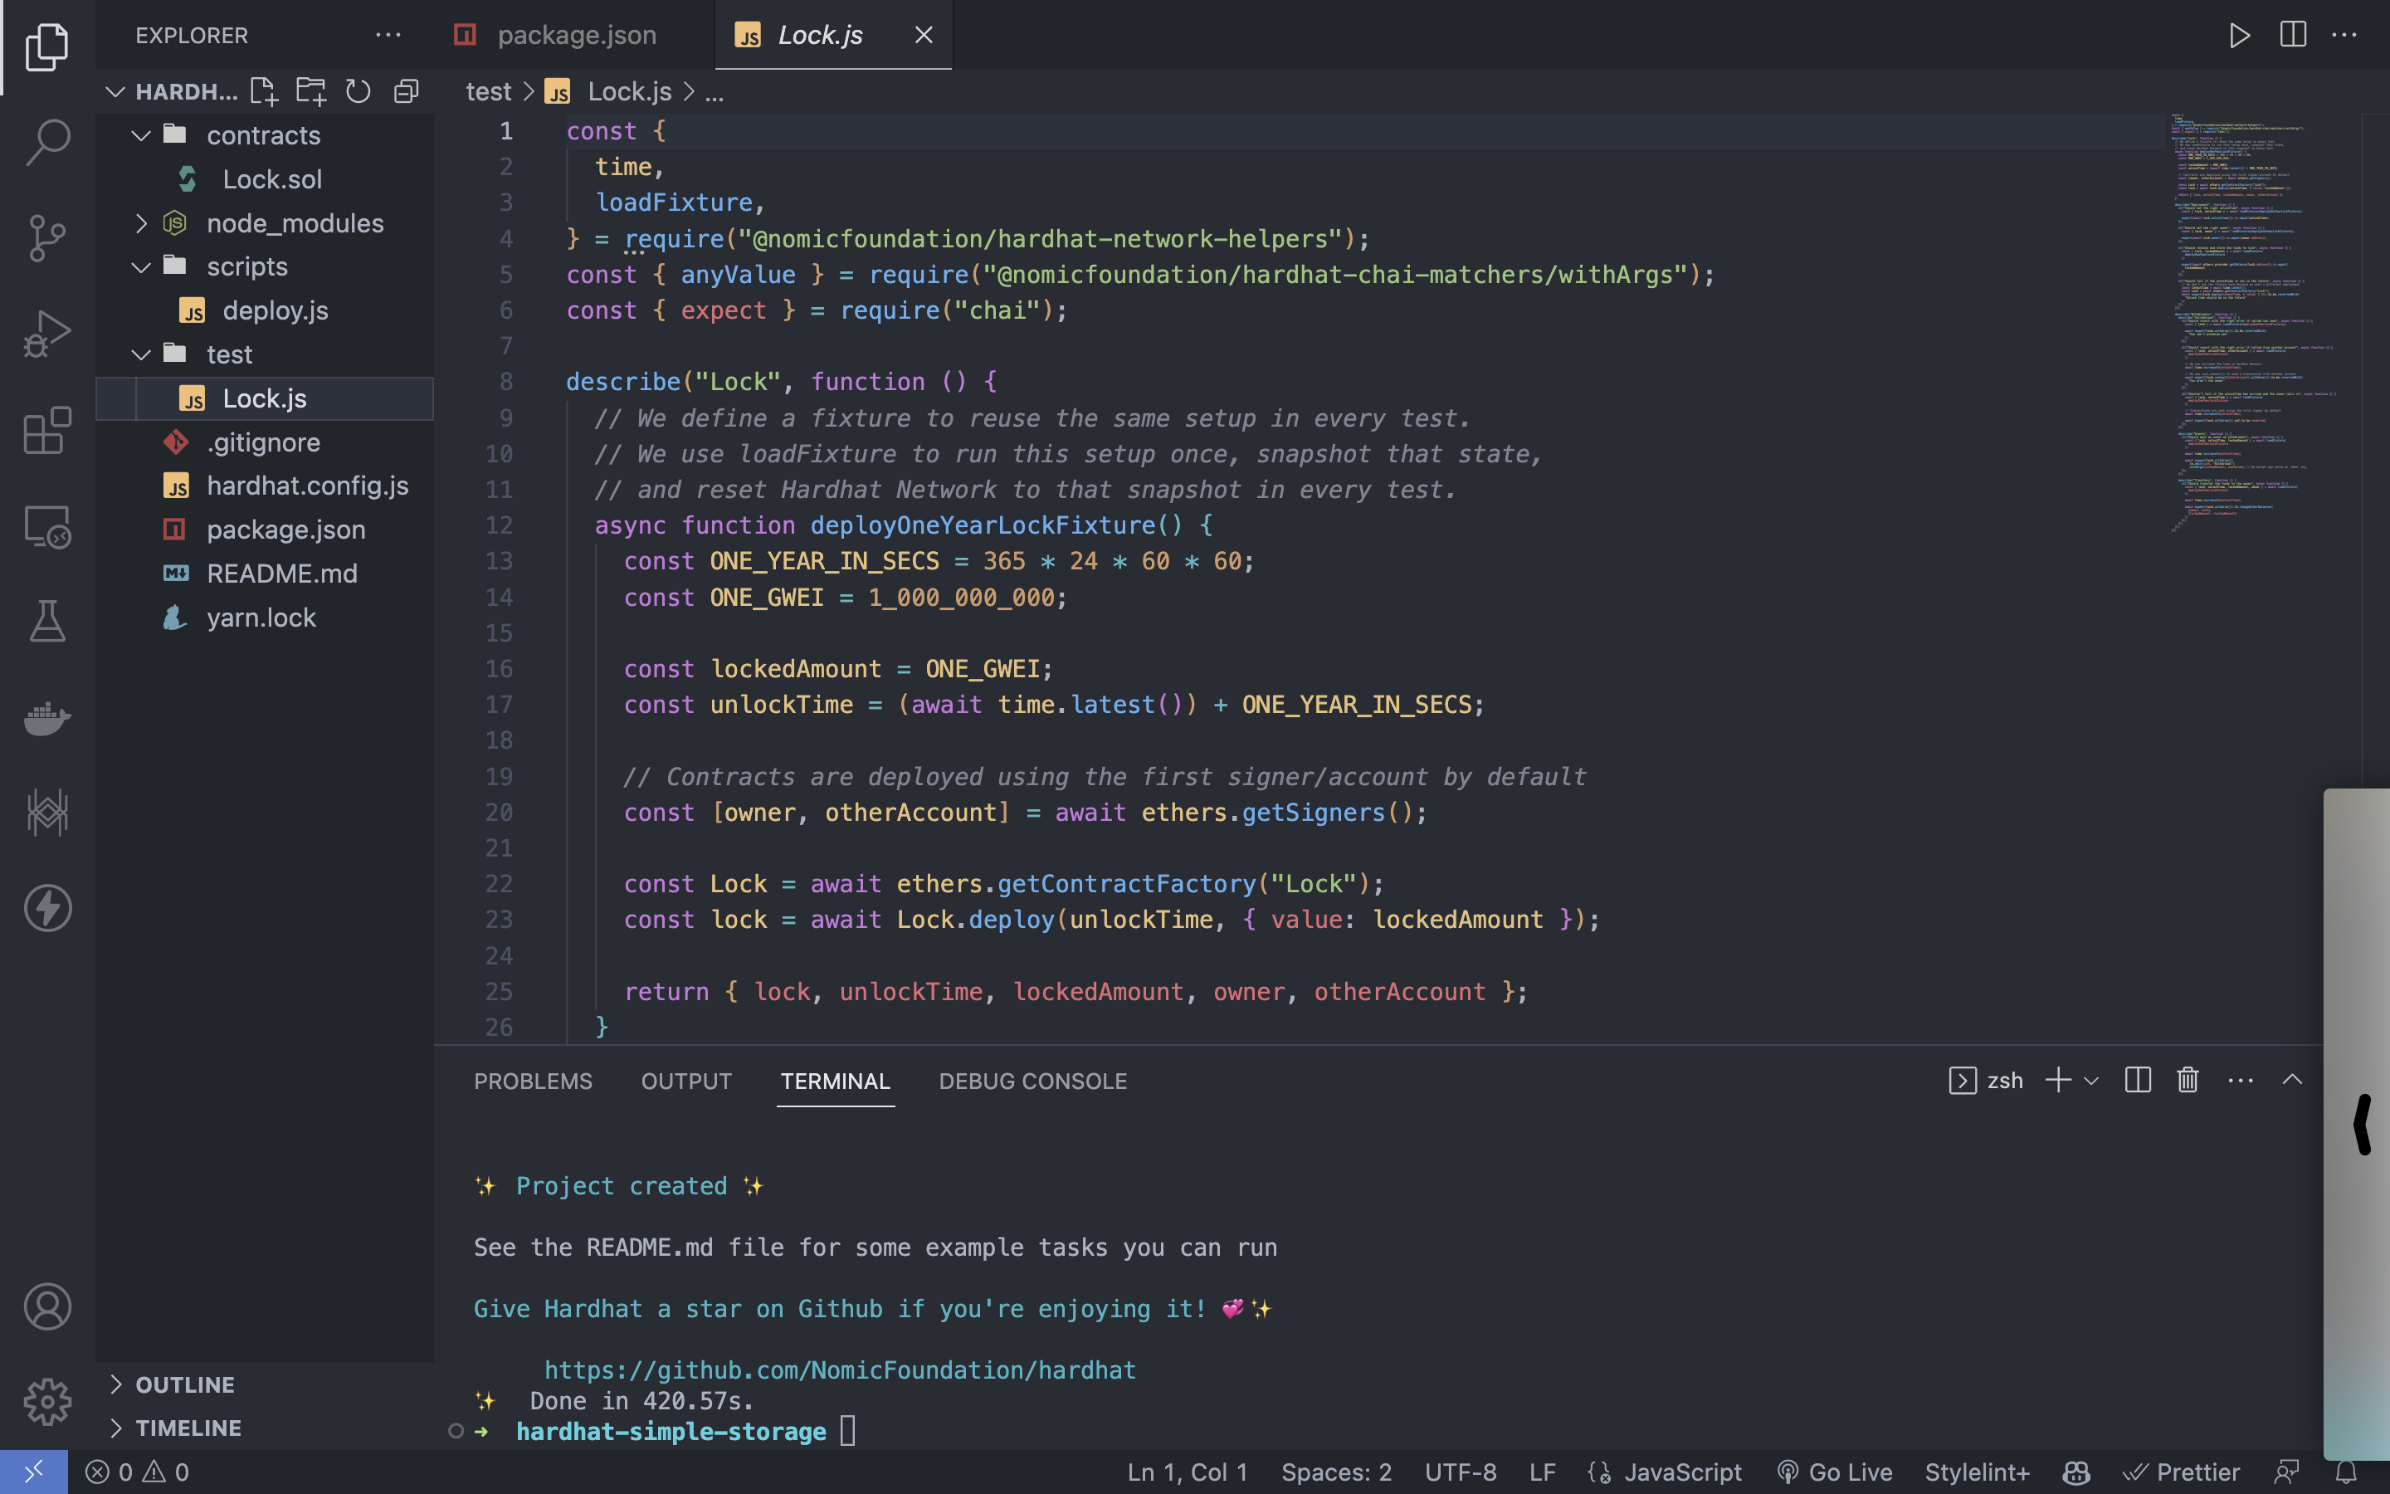
Task: Click test folder in breadcrumb
Action: click(x=488, y=92)
